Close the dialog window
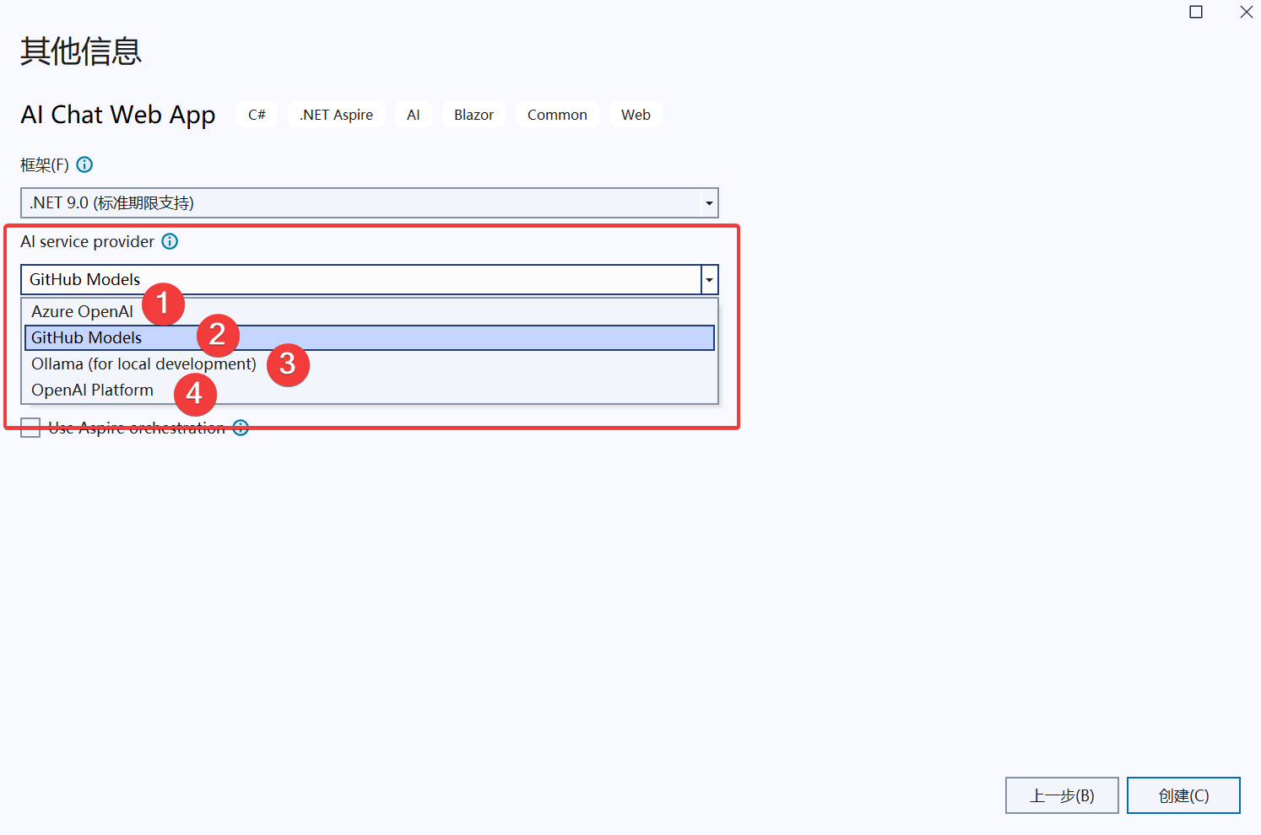Viewport: 1261px width, 835px height. click(x=1246, y=12)
